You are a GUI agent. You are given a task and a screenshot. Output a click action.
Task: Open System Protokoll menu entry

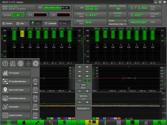click(16, 115)
